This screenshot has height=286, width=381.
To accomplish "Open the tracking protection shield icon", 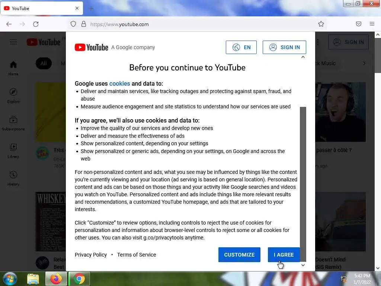I will pos(73,24).
